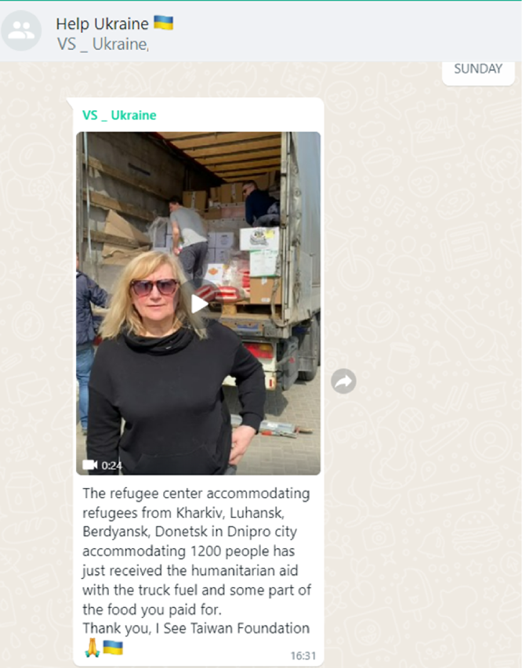The width and height of the screenshot is (522, 668).
Task: Open the group avatar icon
Action: tap(21, 31)
